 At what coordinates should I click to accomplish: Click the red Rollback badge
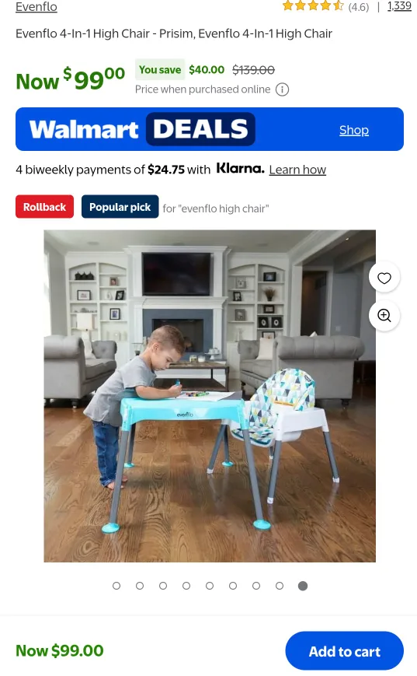[x=44, y=207]
